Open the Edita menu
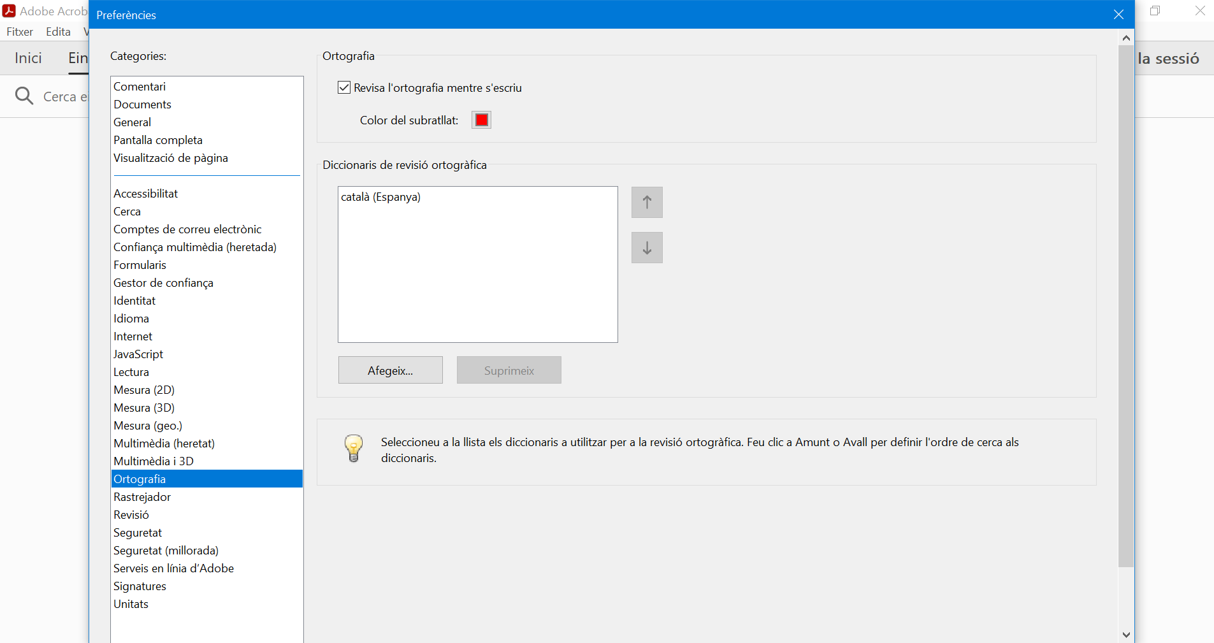Viewport: 1214px width, 643px height. pyautogui.click(x=58, y=32)
